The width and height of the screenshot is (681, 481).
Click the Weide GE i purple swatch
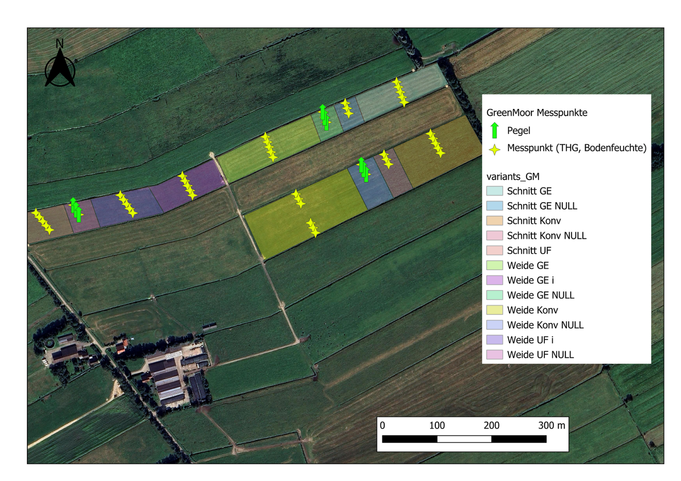point(495,280)
